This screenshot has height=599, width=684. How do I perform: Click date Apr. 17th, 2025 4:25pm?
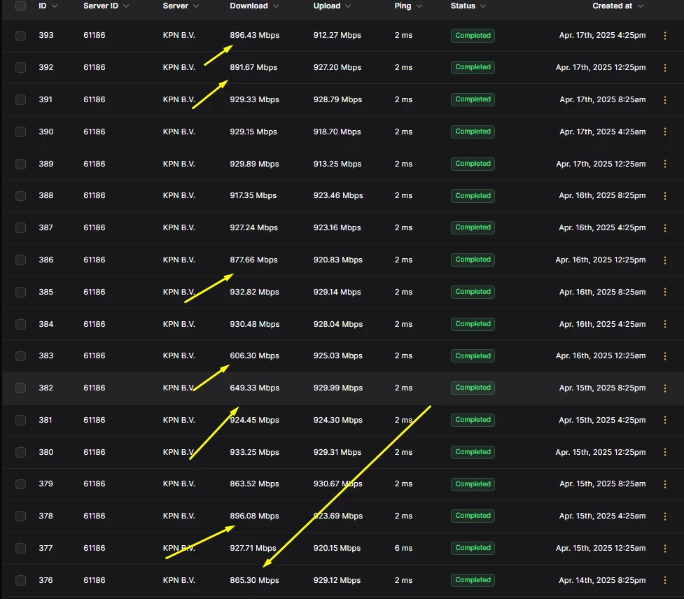(602, 35)
